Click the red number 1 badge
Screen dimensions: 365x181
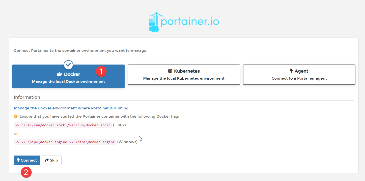pyautogui.click(x=101, y=71)
